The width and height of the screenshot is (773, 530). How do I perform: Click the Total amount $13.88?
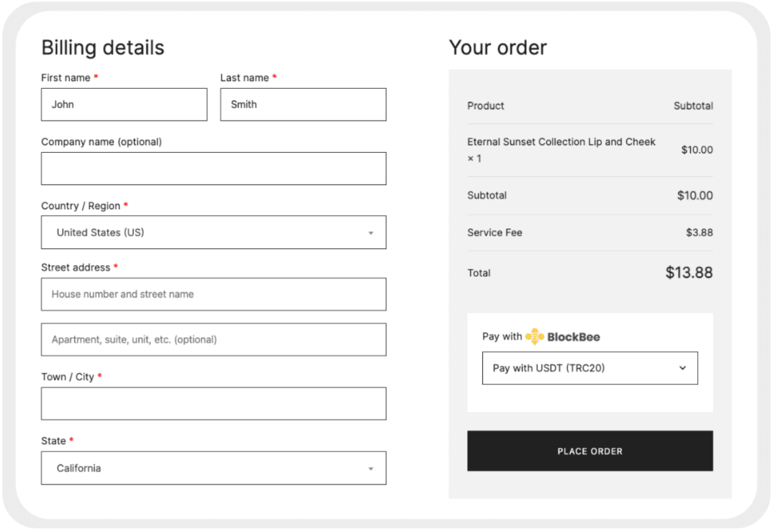click(x=689, y=272)
